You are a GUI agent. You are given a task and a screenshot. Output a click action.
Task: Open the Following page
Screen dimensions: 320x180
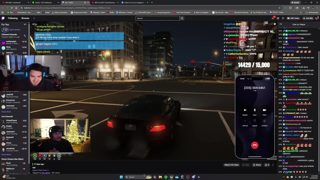[x=13, y=18]
